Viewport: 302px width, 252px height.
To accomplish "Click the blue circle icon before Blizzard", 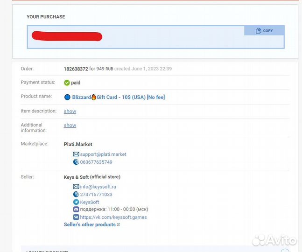I will [x=67, y=97].
